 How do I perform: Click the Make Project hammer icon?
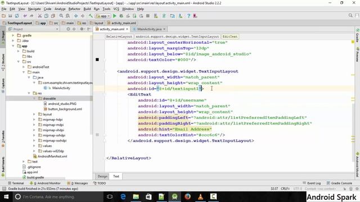tap(91, 16)
